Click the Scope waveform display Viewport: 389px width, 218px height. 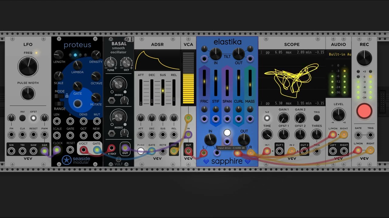(x=292, y=78)
